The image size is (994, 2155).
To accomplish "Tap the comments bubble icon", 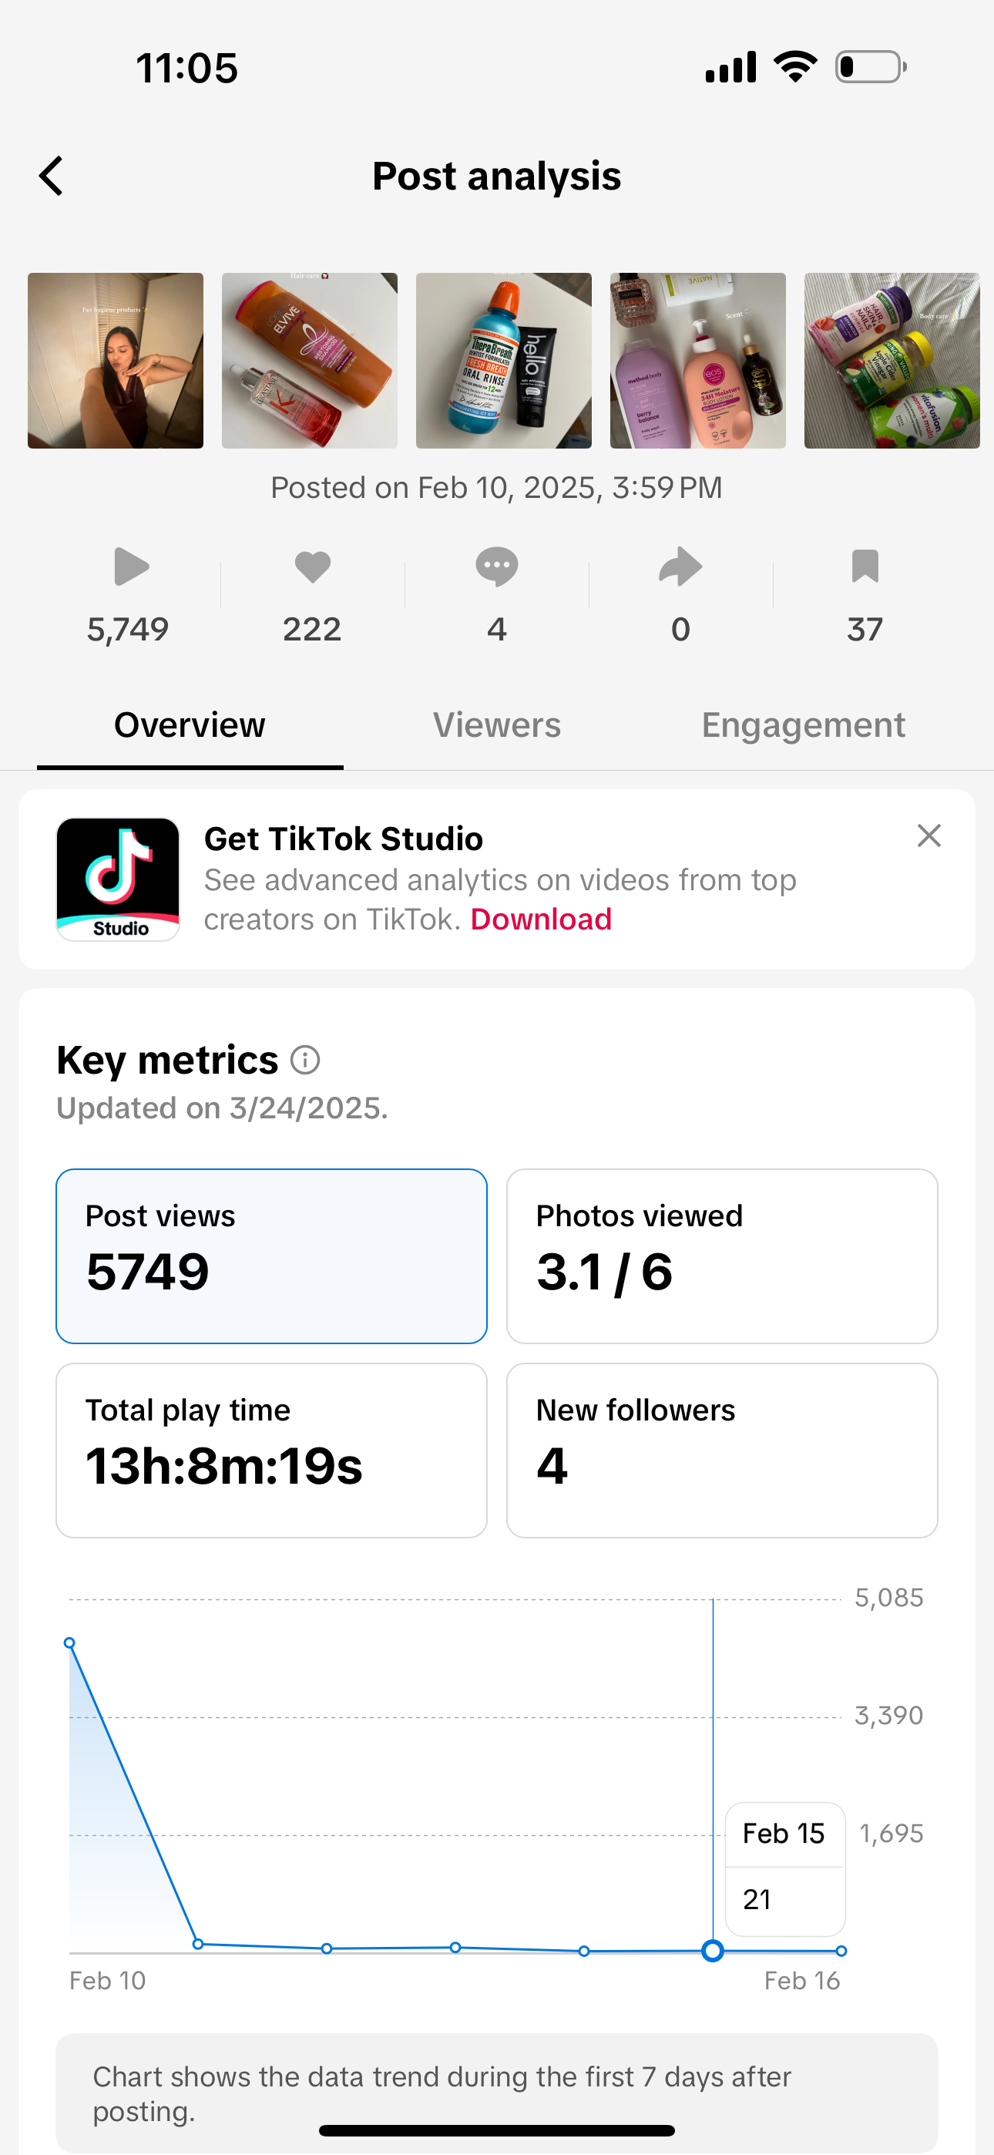I will point(497,566).
